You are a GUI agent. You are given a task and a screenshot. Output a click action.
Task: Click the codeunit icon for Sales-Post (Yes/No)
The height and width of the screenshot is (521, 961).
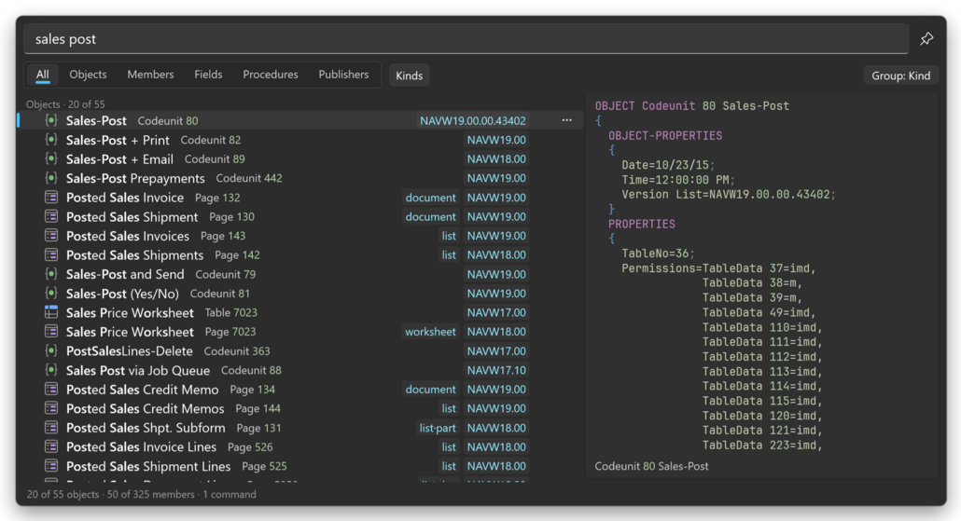51,293
